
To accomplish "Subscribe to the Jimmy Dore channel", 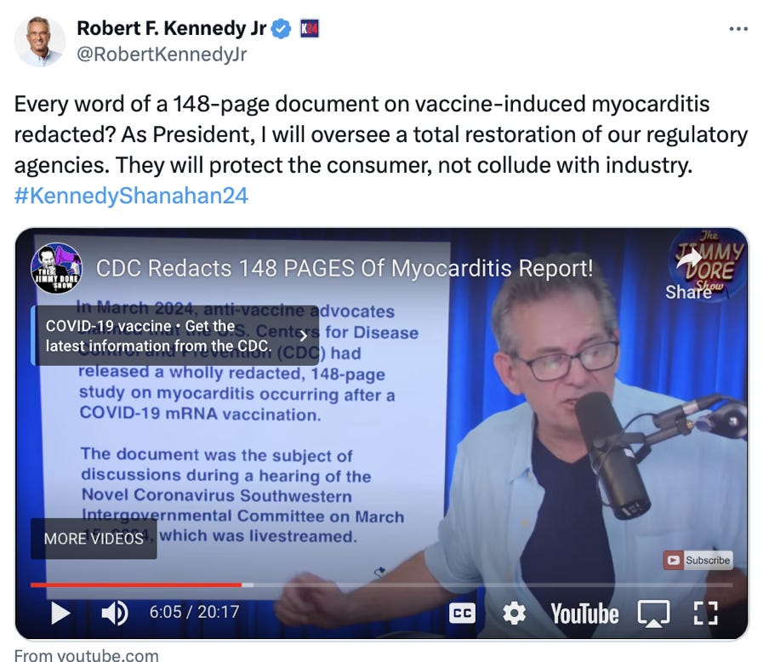I will point(698,560).
